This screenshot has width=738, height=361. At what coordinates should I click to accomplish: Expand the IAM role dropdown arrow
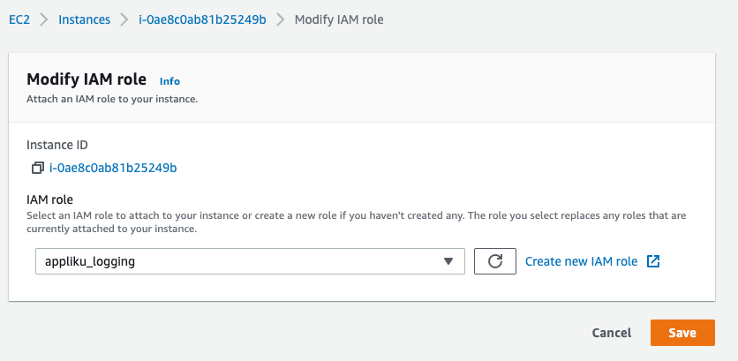(448, 261)
